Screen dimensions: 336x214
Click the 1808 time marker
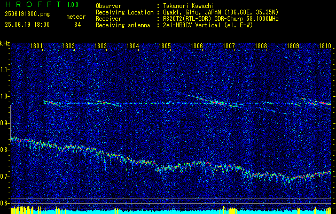tap(261, 45)
